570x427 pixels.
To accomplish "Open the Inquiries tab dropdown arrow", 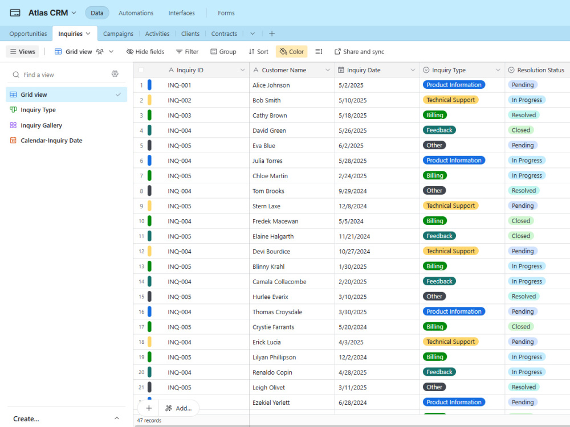I will coord(88,34).
